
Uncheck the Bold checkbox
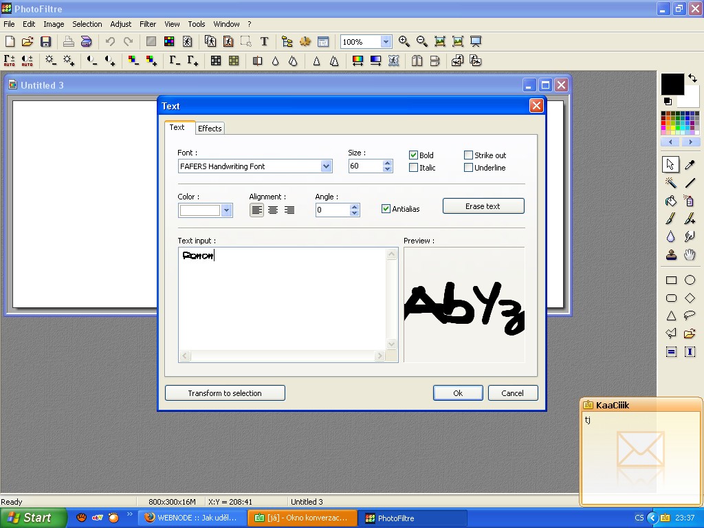[413, 155]
